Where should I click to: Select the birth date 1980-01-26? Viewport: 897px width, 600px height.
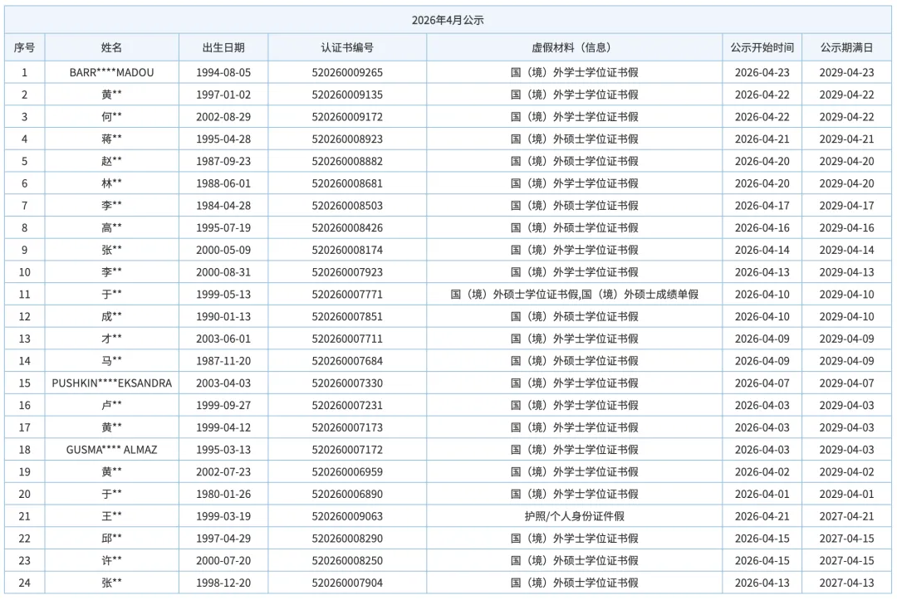coord(223,494)
